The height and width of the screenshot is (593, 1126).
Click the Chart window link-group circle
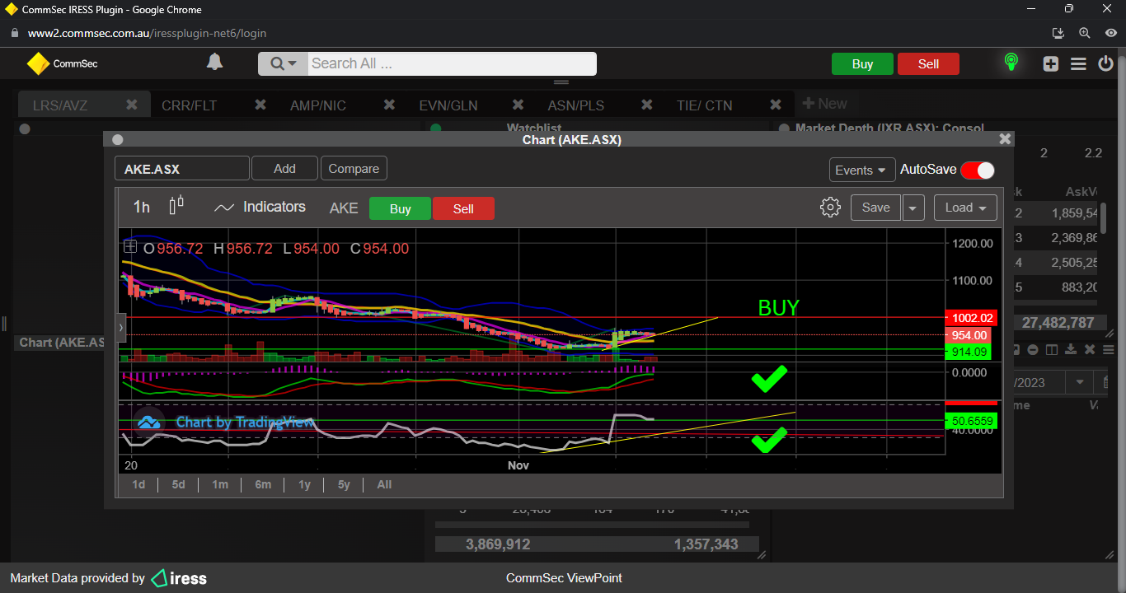coord(117,140)
